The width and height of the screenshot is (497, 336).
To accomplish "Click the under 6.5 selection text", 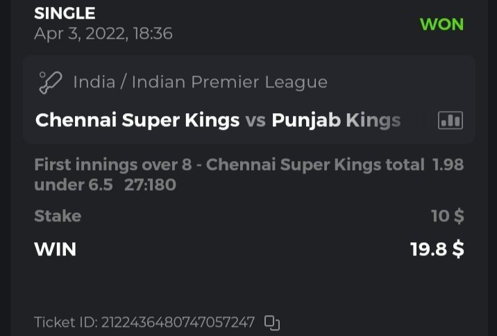I will click(x=73, y=185).
